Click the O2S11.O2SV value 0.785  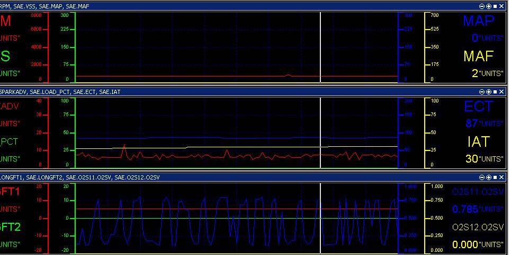click(x=465, y=209)
